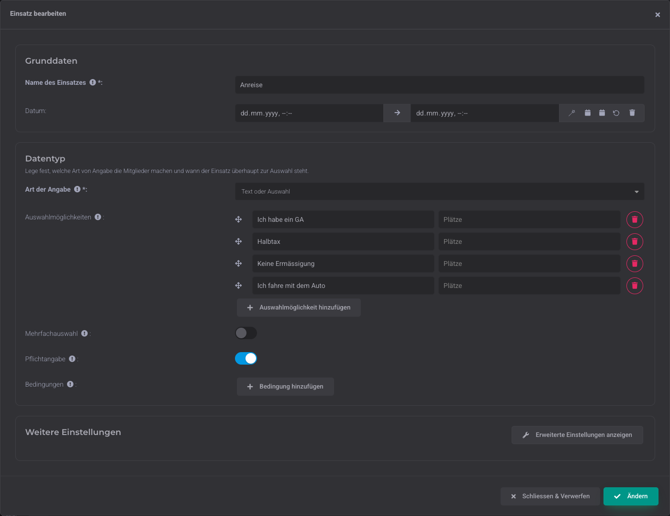Screen dimensions: 670x516
Task: Click info icon next to 'Auswahlmöglichkeiten'
Action: pos(98,217)
